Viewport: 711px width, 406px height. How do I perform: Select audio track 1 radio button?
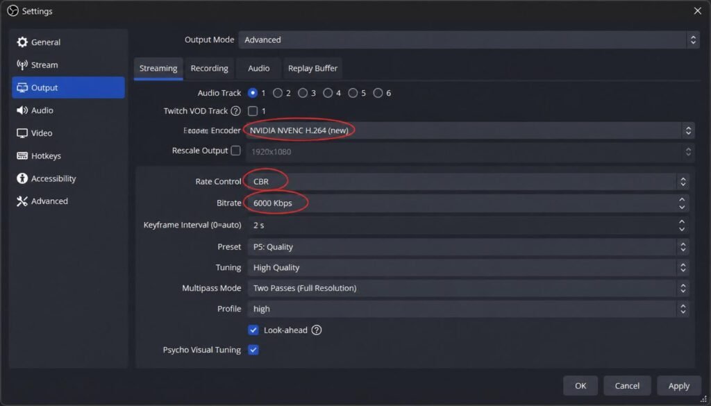pyautogui.click(x=253, y=93)
